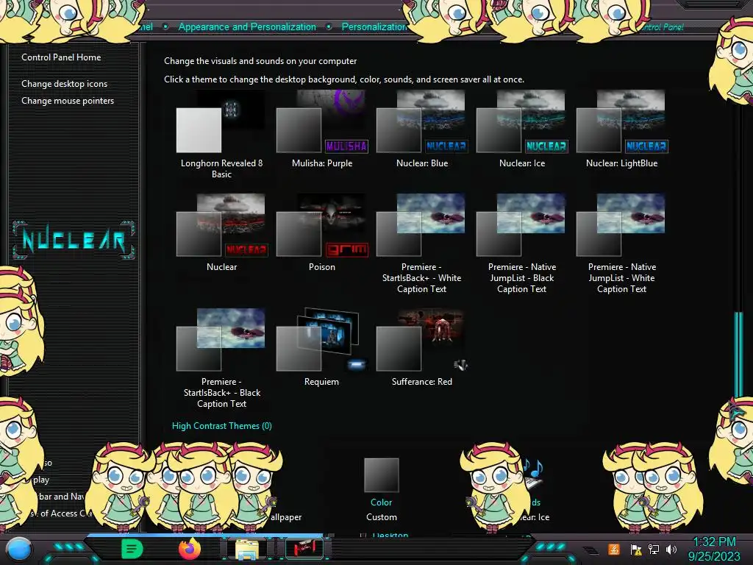The width and height of the screenshot is (753, 565).
Task: Open the network tray icon
Action: 654,549
